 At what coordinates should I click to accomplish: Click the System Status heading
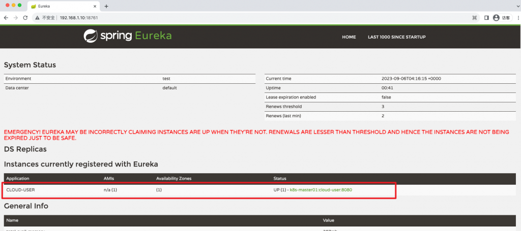(30, 65)
